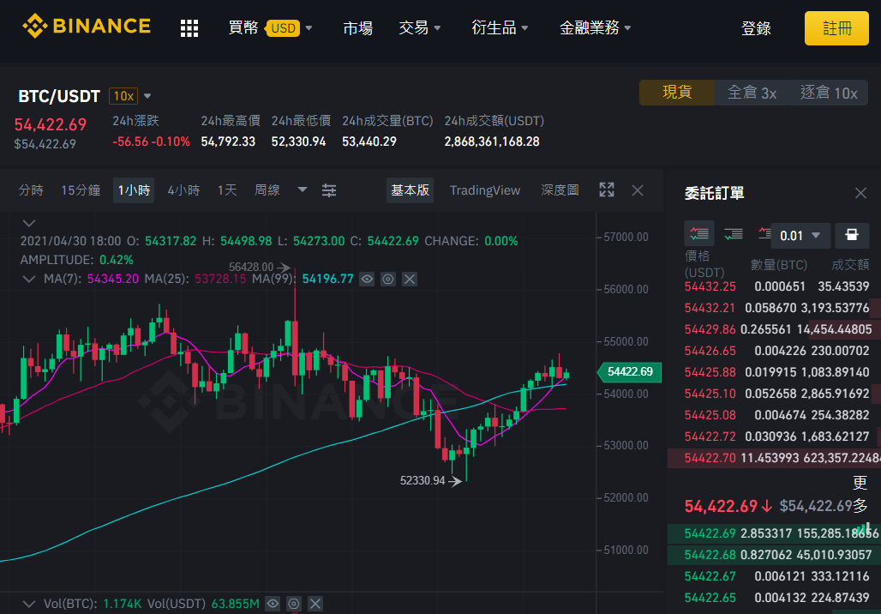Screen dimensions: 881x614
Task: Collapse the Vol indicator row chevron
Action: [x=29, y=605]
